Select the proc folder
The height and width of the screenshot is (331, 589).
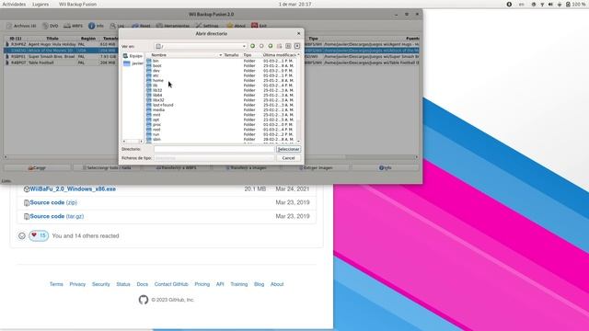(x=157, y=125)
